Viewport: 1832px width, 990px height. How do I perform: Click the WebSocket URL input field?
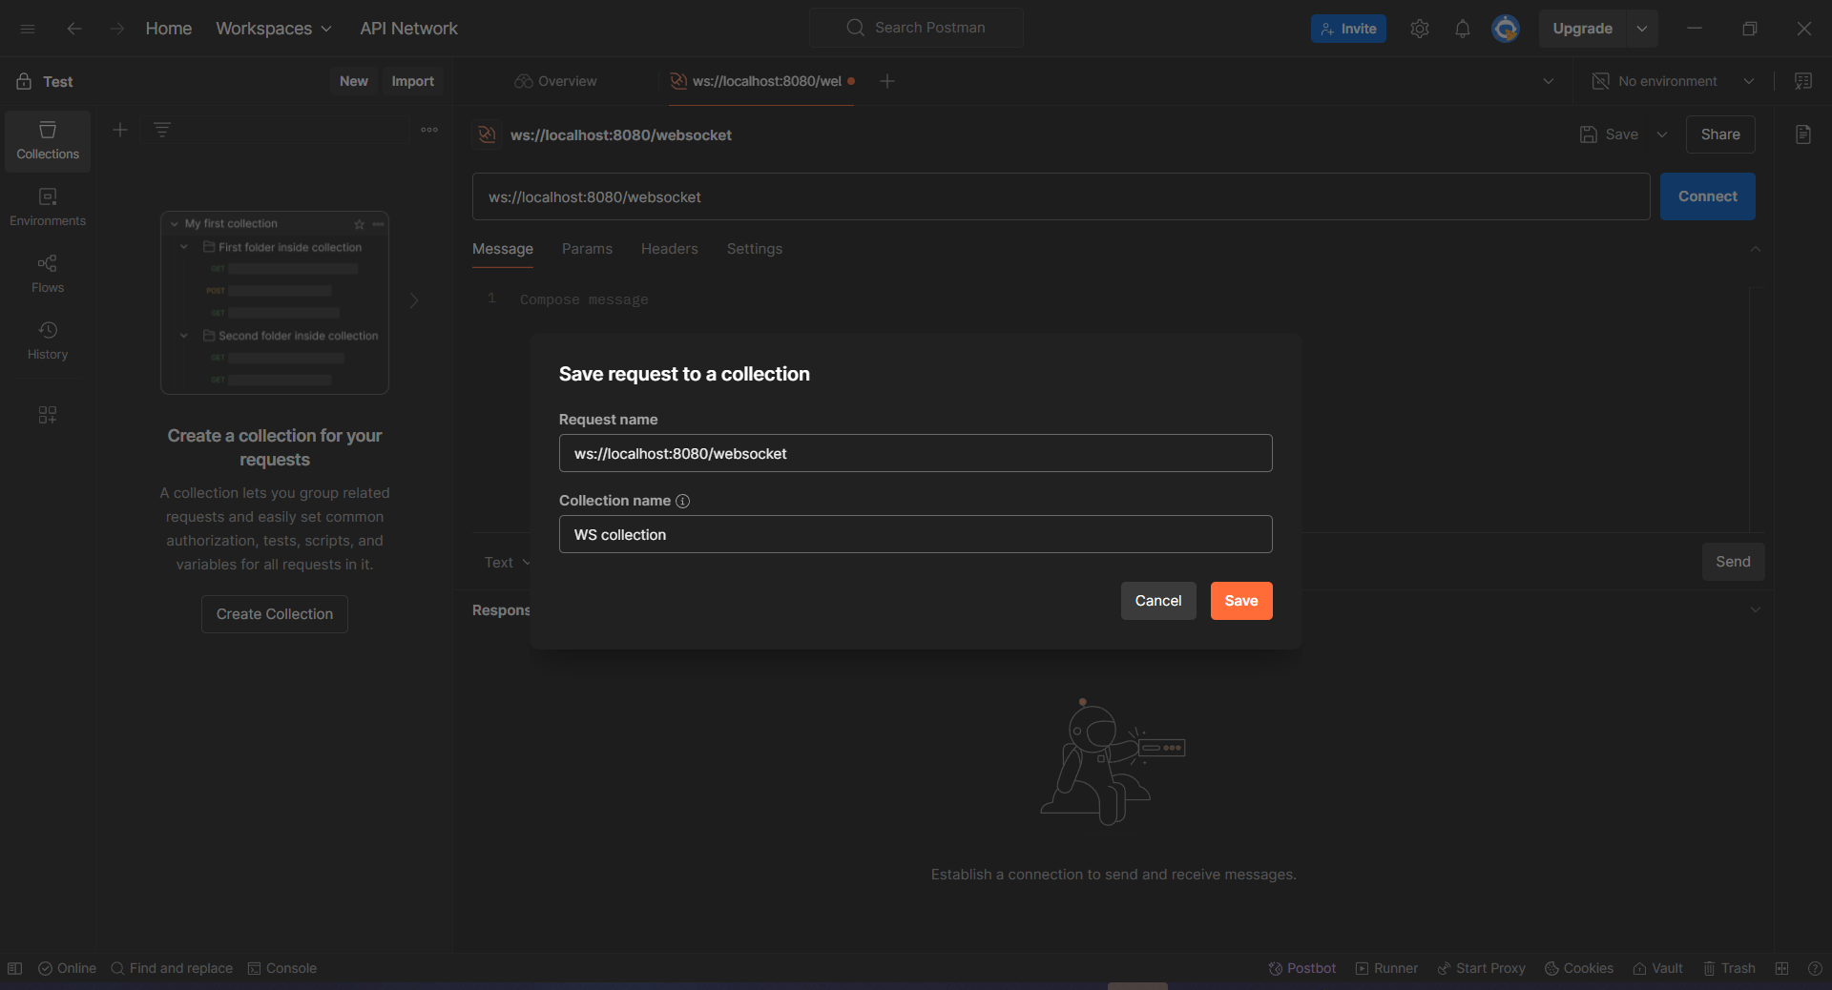(1061, 196)
